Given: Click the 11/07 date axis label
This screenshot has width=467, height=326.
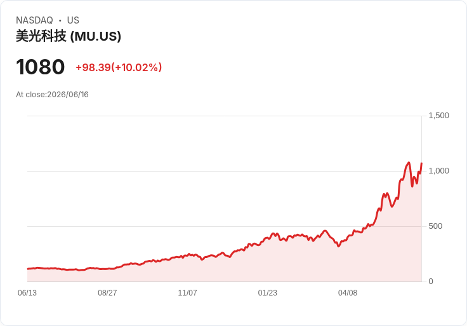Looking at the screenshot, I should 187,293.
